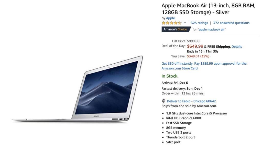Click the $999.00 list price
Image resolution: width=262 pixels, height=146 pixels.
pos(193,41)
